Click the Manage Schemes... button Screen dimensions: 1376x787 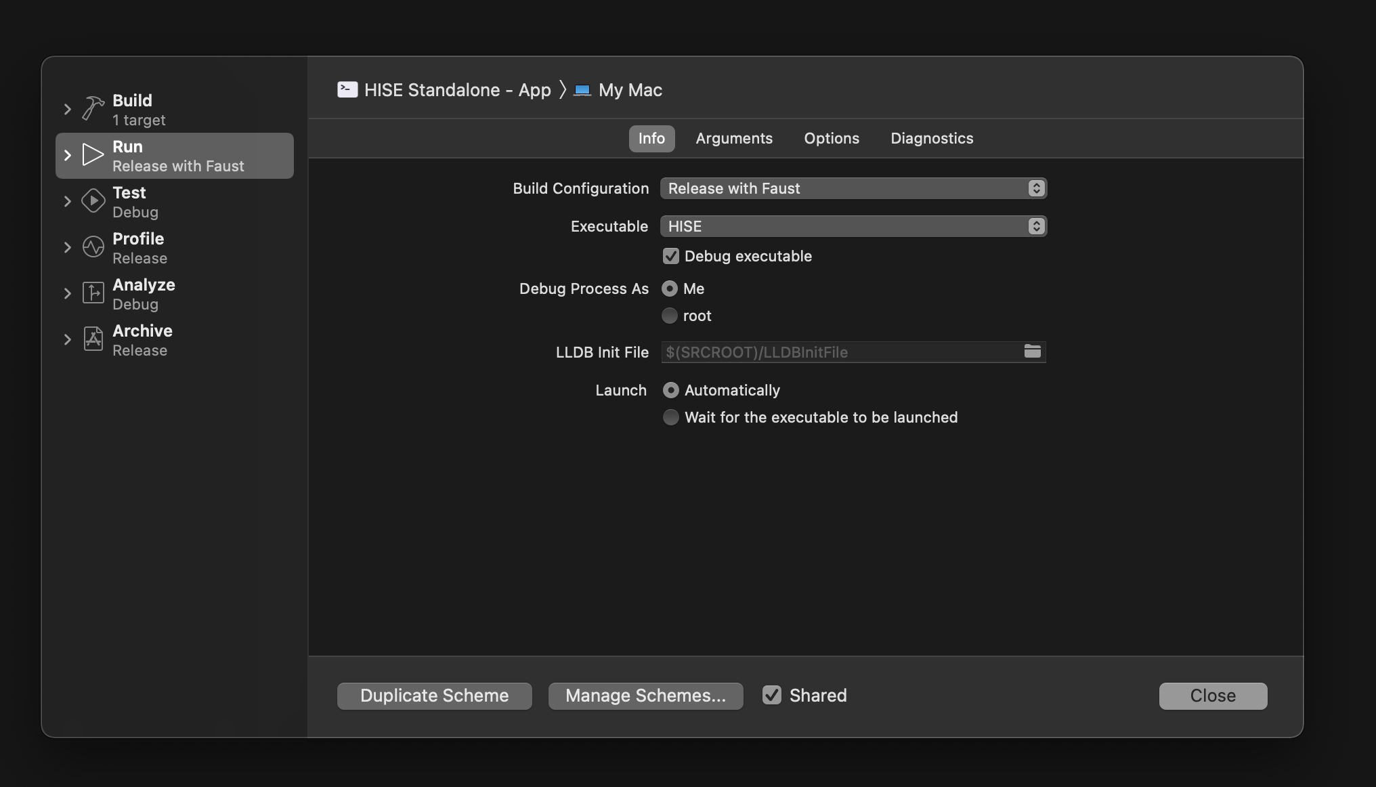[x=645, y=696]
